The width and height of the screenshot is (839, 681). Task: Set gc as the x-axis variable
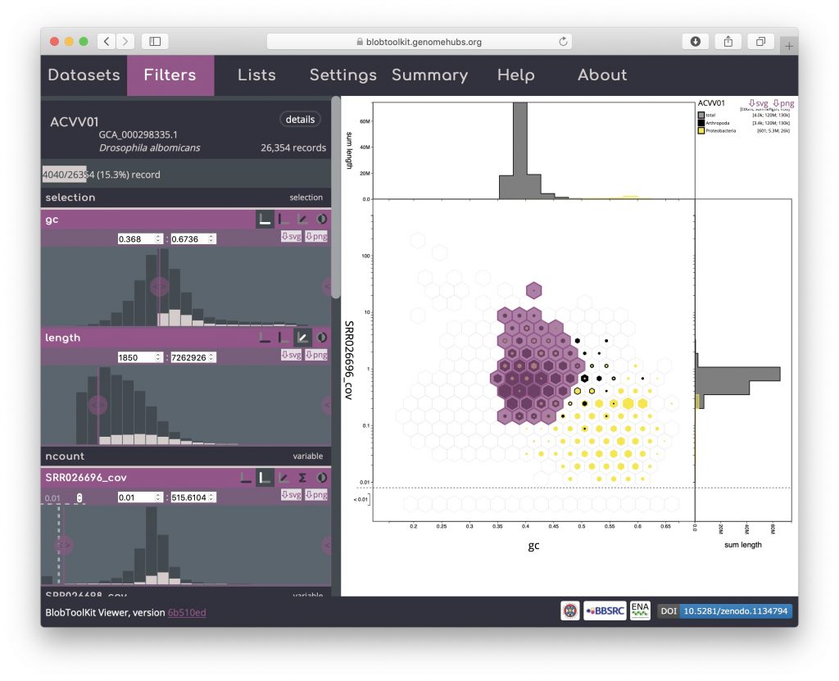coord(264,220)
